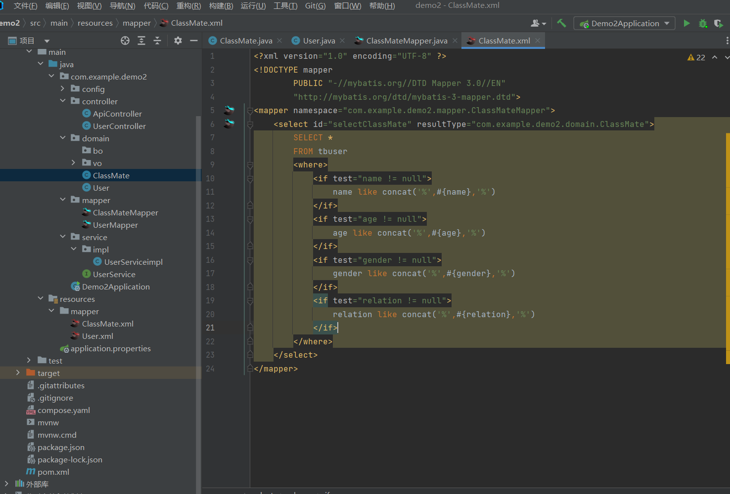The image size is (730, 494).
Task: Open the user account icon dropdown
Action: pyautogui.click(x=538, y=23)
